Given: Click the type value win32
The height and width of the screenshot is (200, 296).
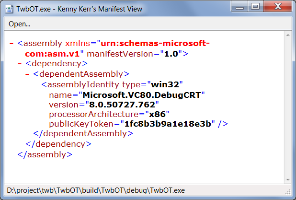Looking at the screenshot, I should 165,84.
